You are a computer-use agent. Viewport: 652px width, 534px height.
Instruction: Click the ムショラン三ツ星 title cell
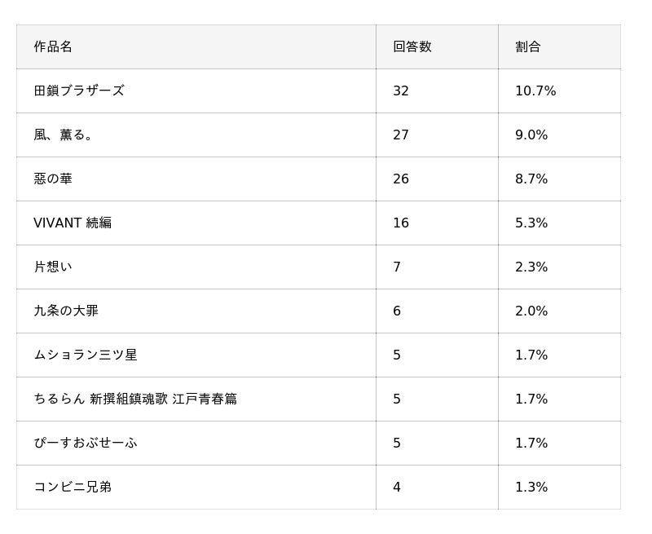click(x=86, y=355)
